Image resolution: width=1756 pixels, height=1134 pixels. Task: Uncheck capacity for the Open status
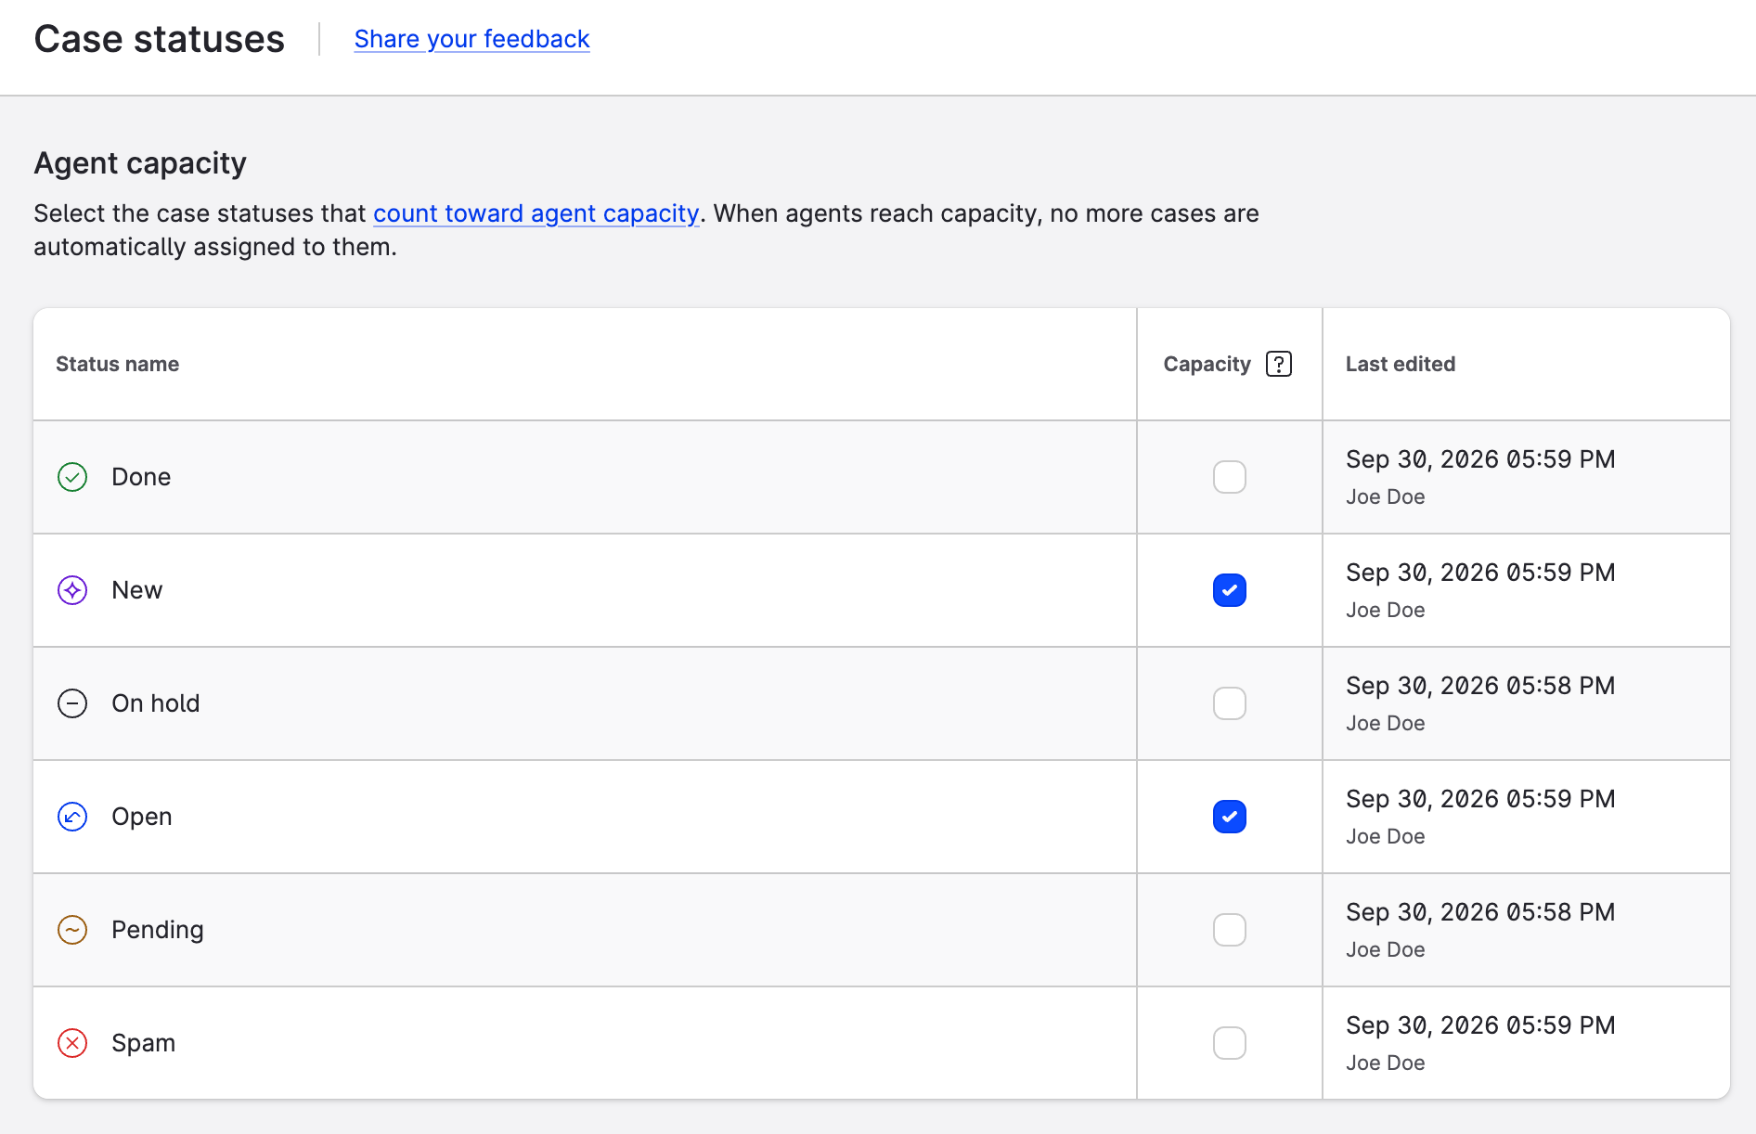click(1230, 817)
